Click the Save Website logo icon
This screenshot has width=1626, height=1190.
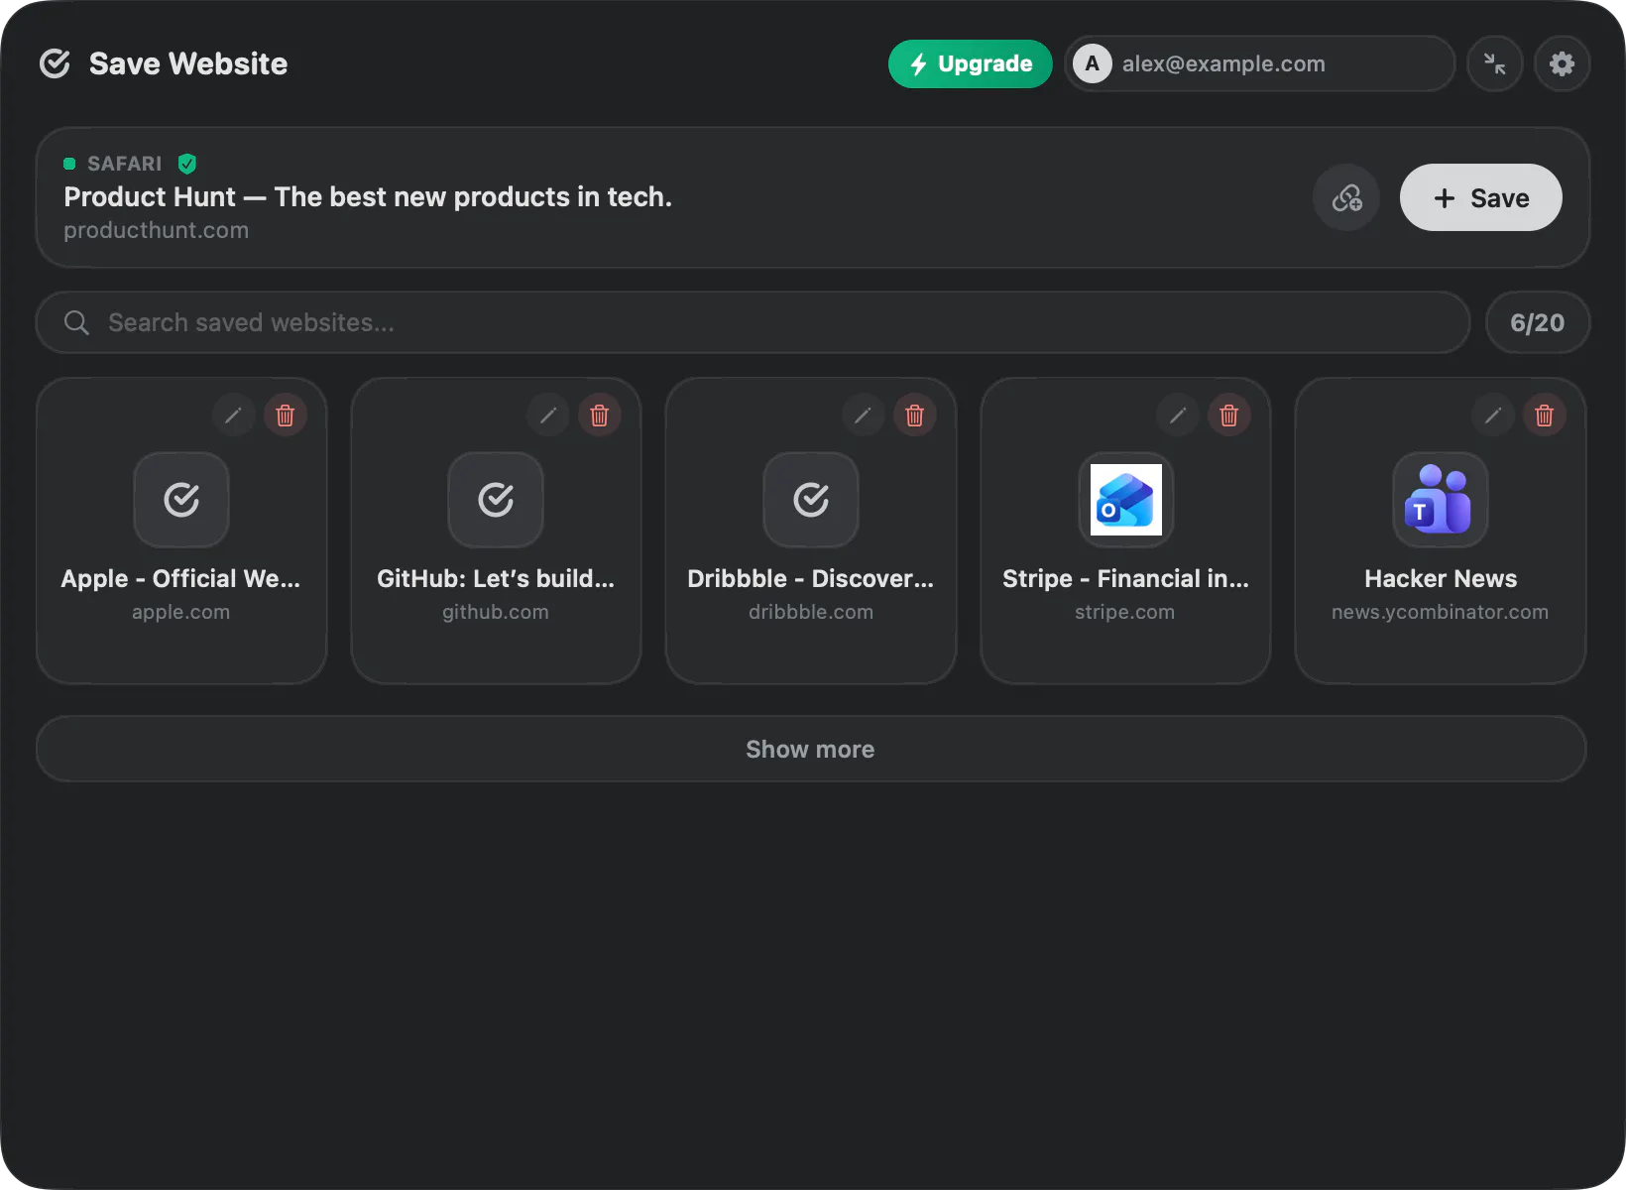[55, 63]
